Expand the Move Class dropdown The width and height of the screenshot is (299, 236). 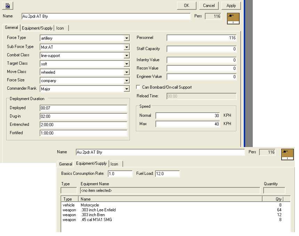tap(127, 72)
